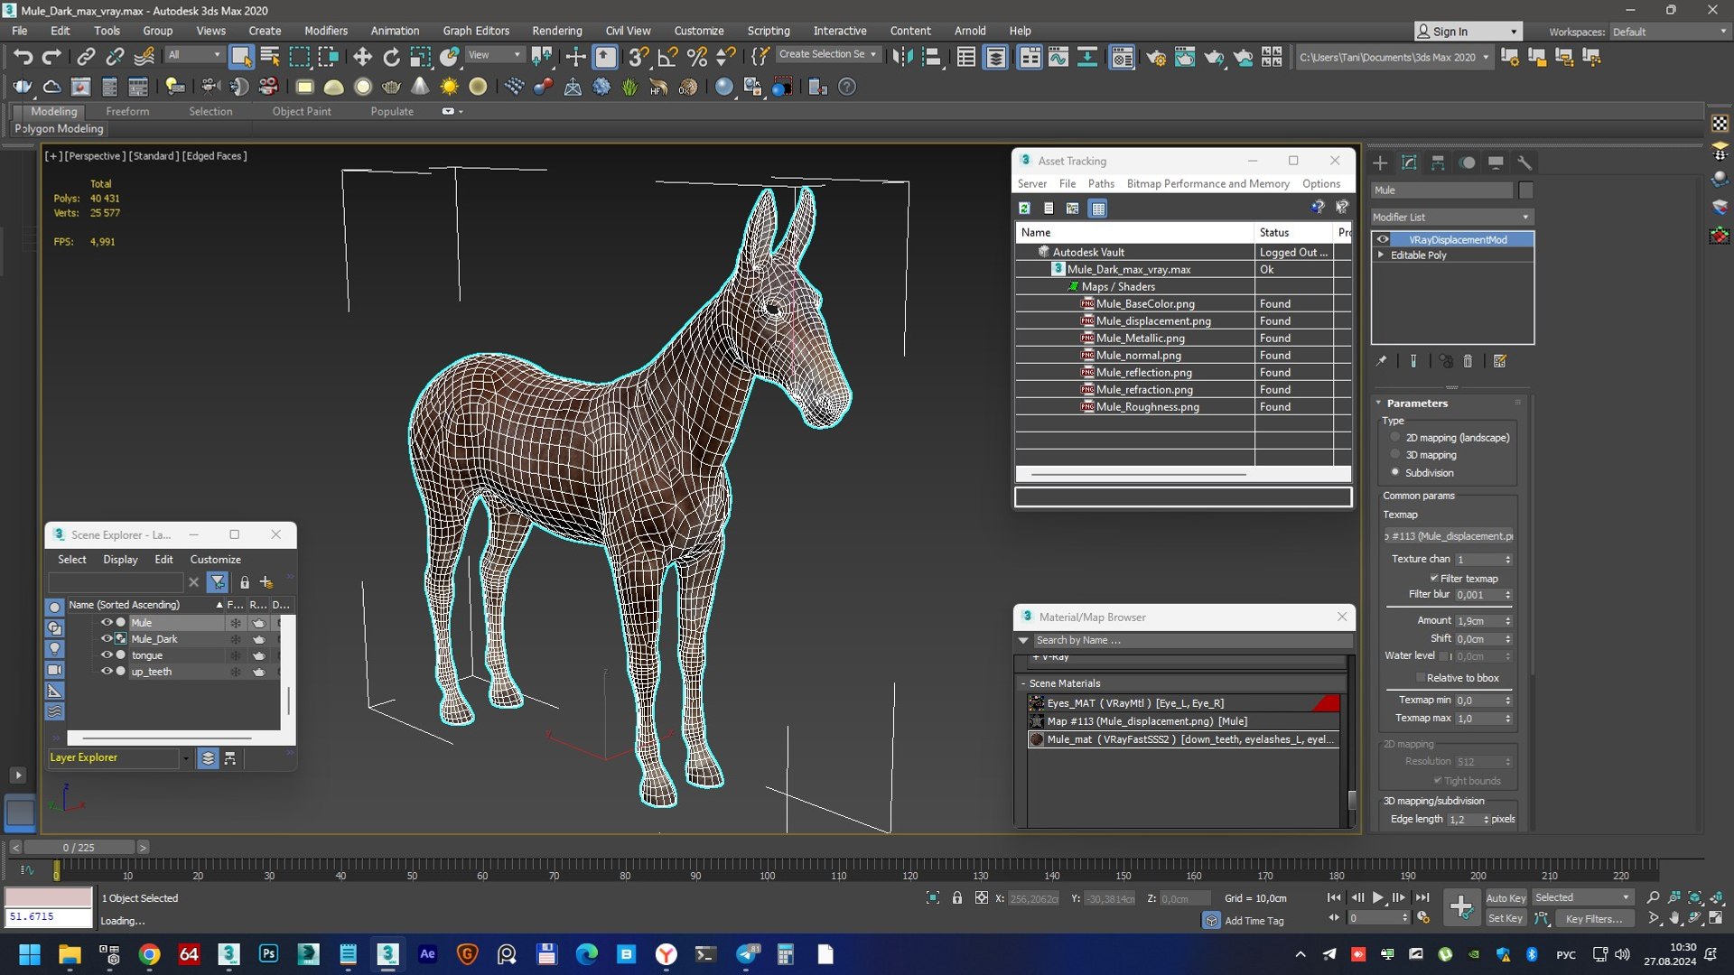Open the Modifiers menu

(x=325, y=31)
